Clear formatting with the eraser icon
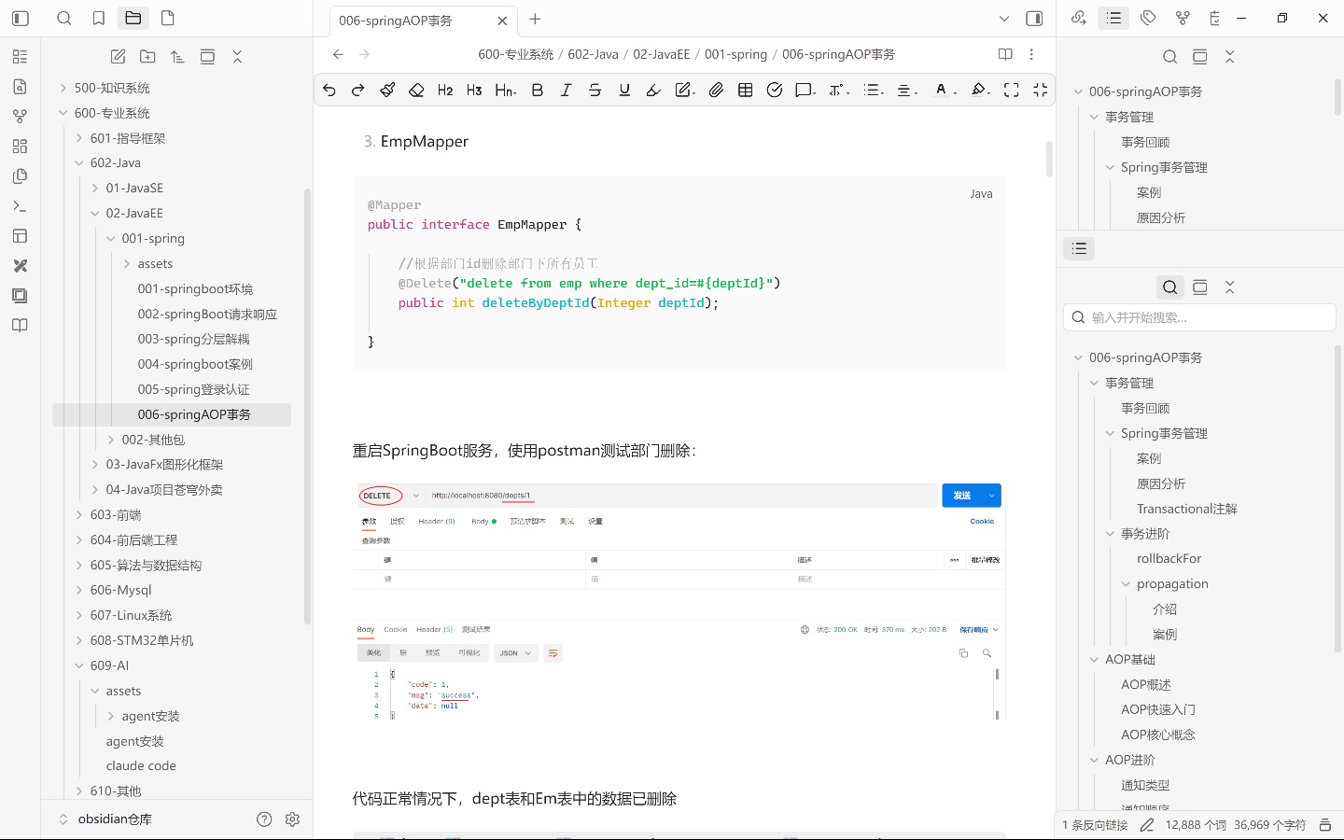Viewport: 1344px width, 840px height. click(416, 90)
